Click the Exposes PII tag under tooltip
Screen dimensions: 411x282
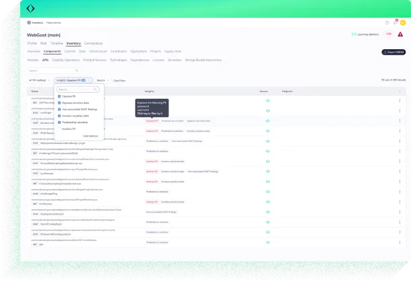pyautogui.click(x=152, y=121)
